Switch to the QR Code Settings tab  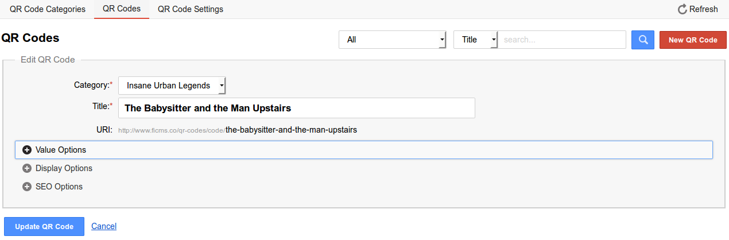191,9
